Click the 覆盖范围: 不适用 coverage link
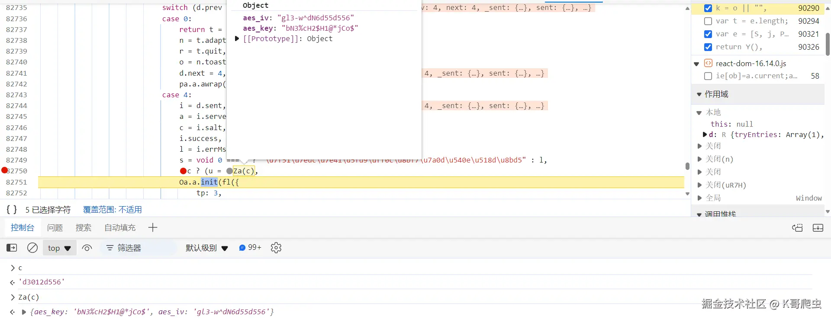 [x=113, y=210]
